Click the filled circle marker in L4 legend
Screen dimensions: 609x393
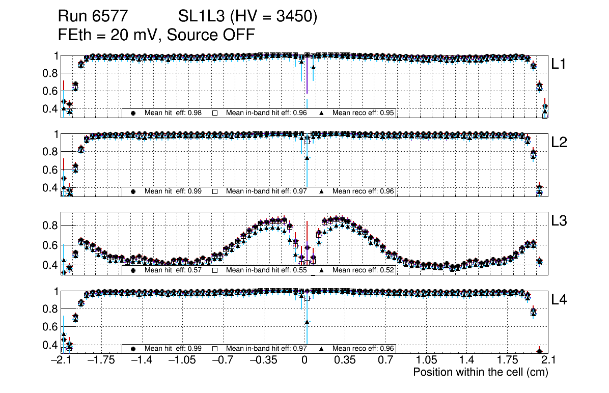coord(133,349)
